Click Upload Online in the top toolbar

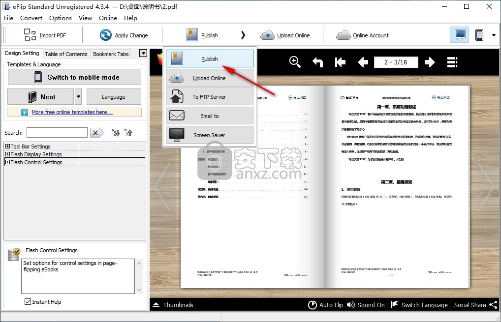click(285, 35)
